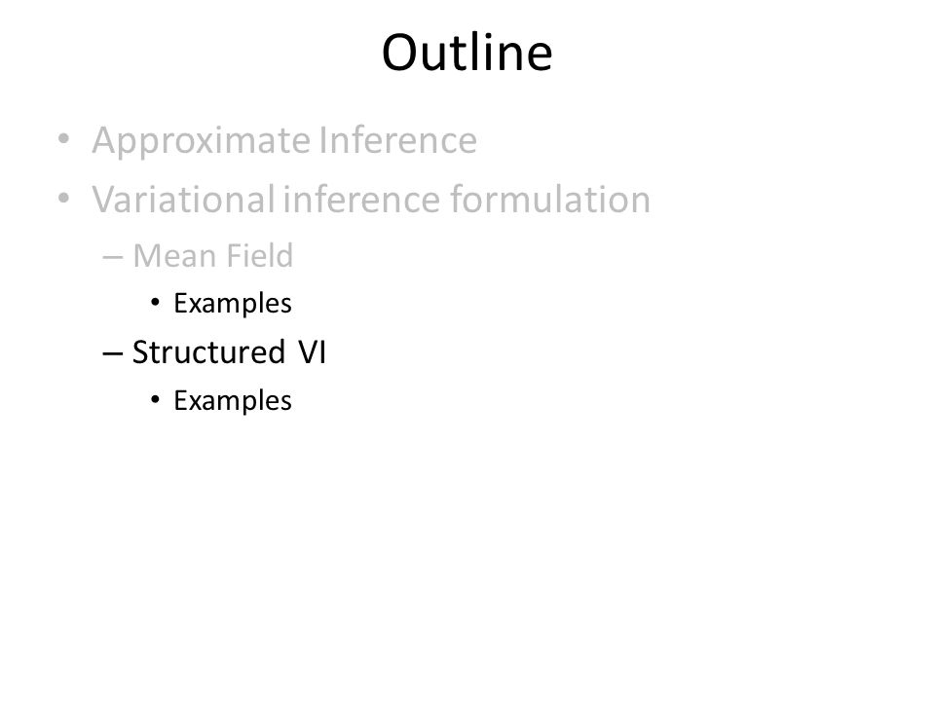The height and width of the screenshot is (701, 935).
Task: Click the word Inference in first bullet
Action: 397,140
